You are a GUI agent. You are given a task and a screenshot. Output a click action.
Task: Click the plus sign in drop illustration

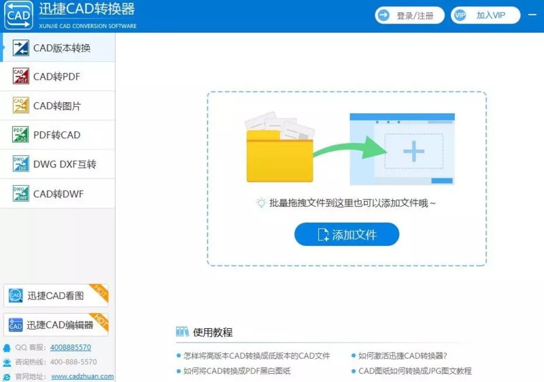point(414,151)
